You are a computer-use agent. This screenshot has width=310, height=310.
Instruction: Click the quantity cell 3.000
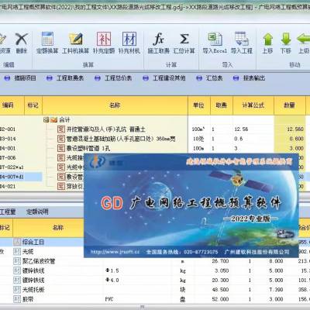(x=290, y=148)
